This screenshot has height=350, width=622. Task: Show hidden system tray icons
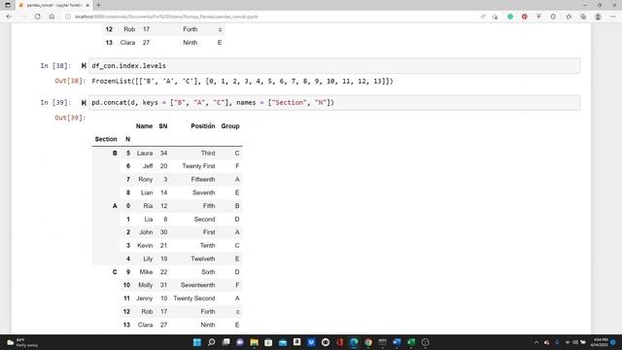tap(536, 342)
